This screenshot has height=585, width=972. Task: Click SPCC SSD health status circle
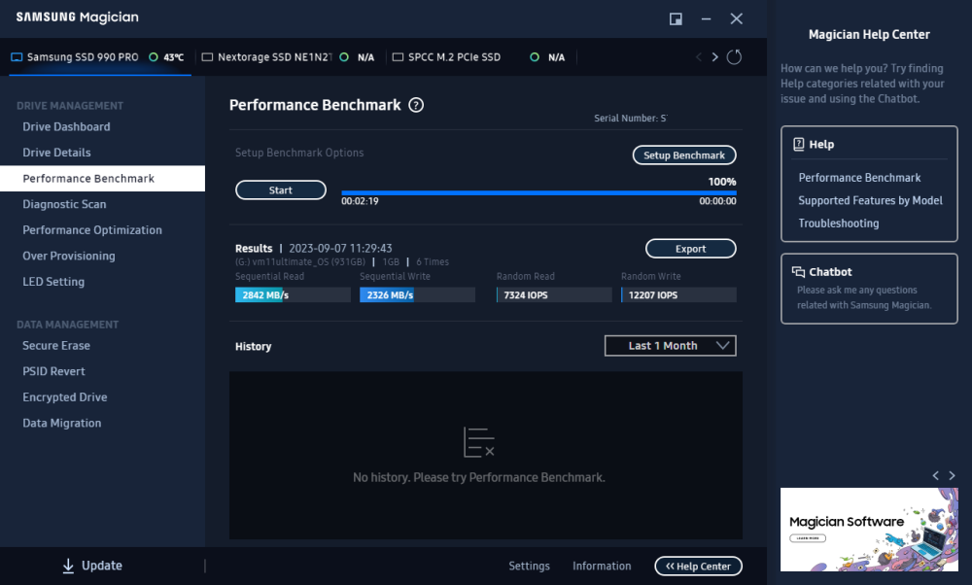(x=535, y=57)
